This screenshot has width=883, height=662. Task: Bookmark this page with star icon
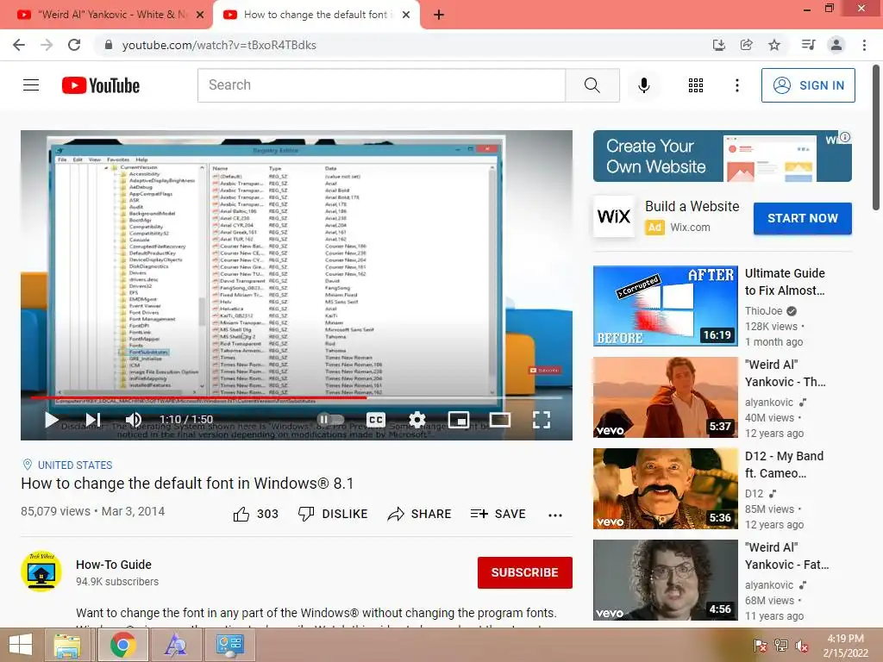click(x=774, y=45)
